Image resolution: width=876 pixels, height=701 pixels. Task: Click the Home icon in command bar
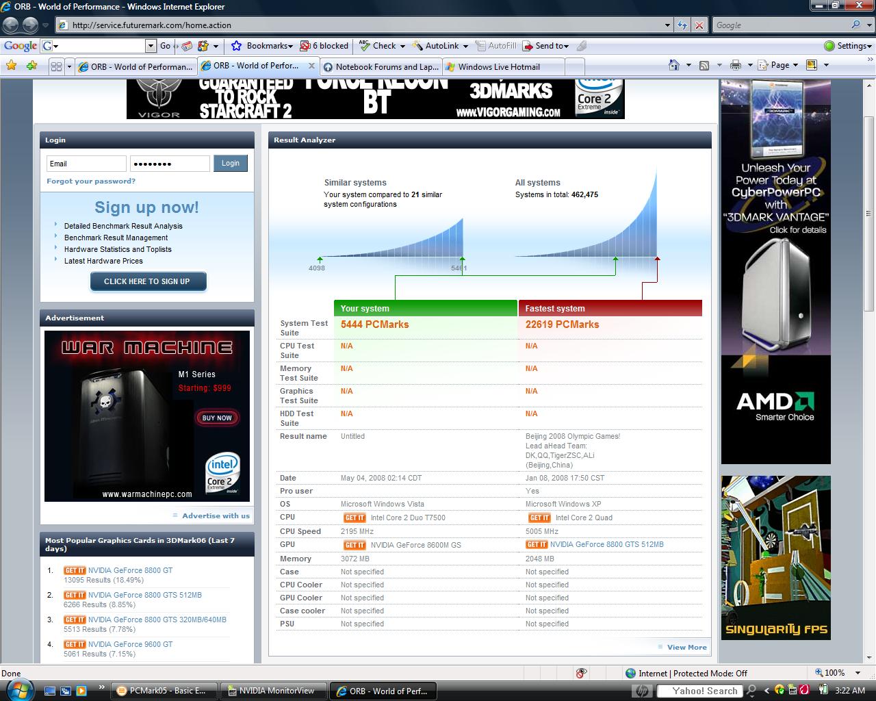pos(674,65)
